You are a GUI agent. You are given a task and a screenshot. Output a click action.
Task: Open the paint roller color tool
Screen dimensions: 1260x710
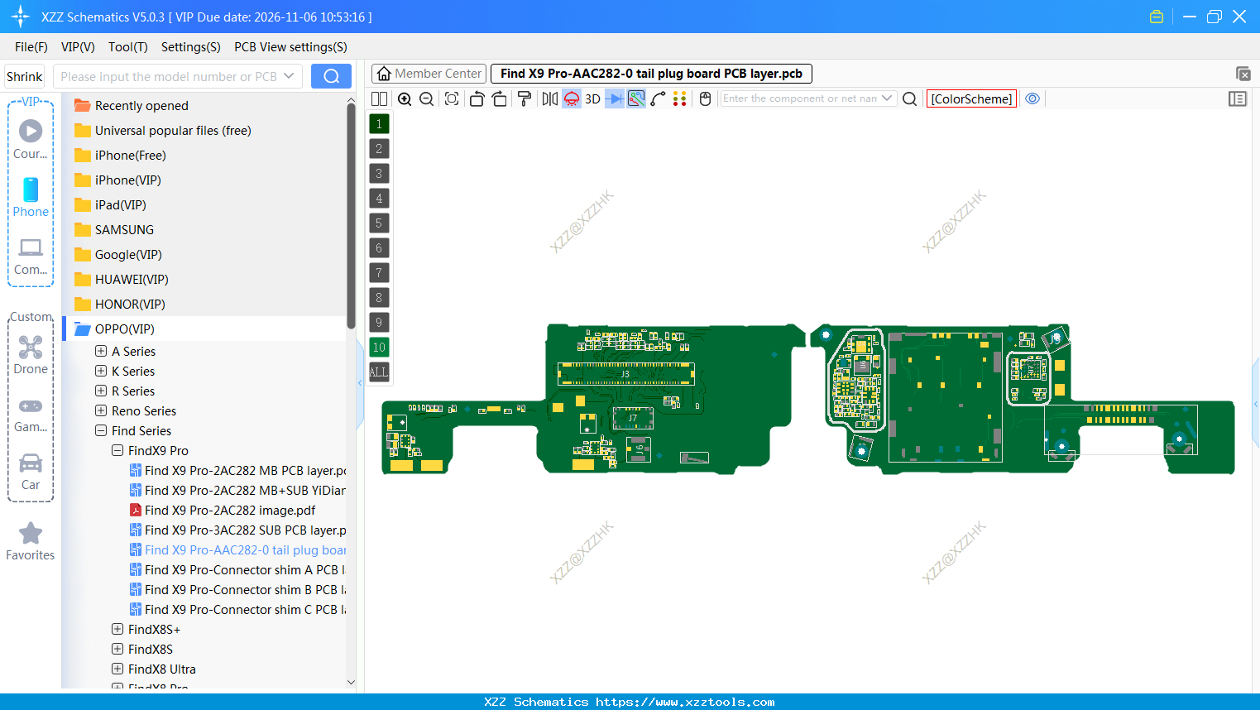(525, 98)
